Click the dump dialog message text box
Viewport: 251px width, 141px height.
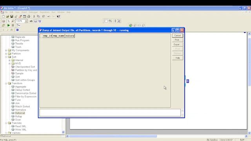[110, 113]
